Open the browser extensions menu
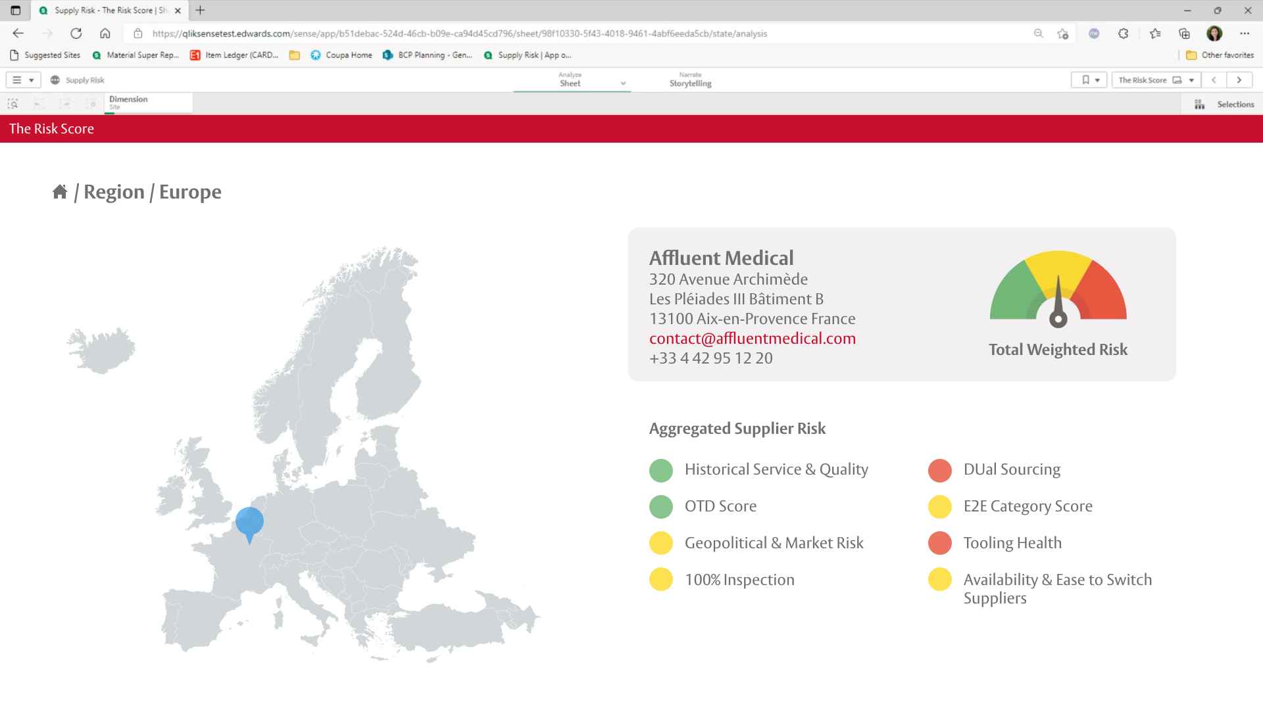This screenshot has width=1263, height=710. 1124,34
